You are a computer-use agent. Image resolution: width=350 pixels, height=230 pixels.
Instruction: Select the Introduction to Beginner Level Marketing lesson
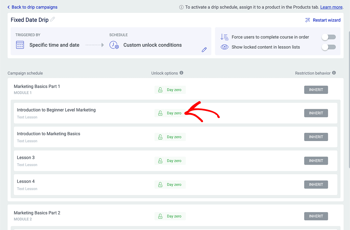click(x=56, y=110)
